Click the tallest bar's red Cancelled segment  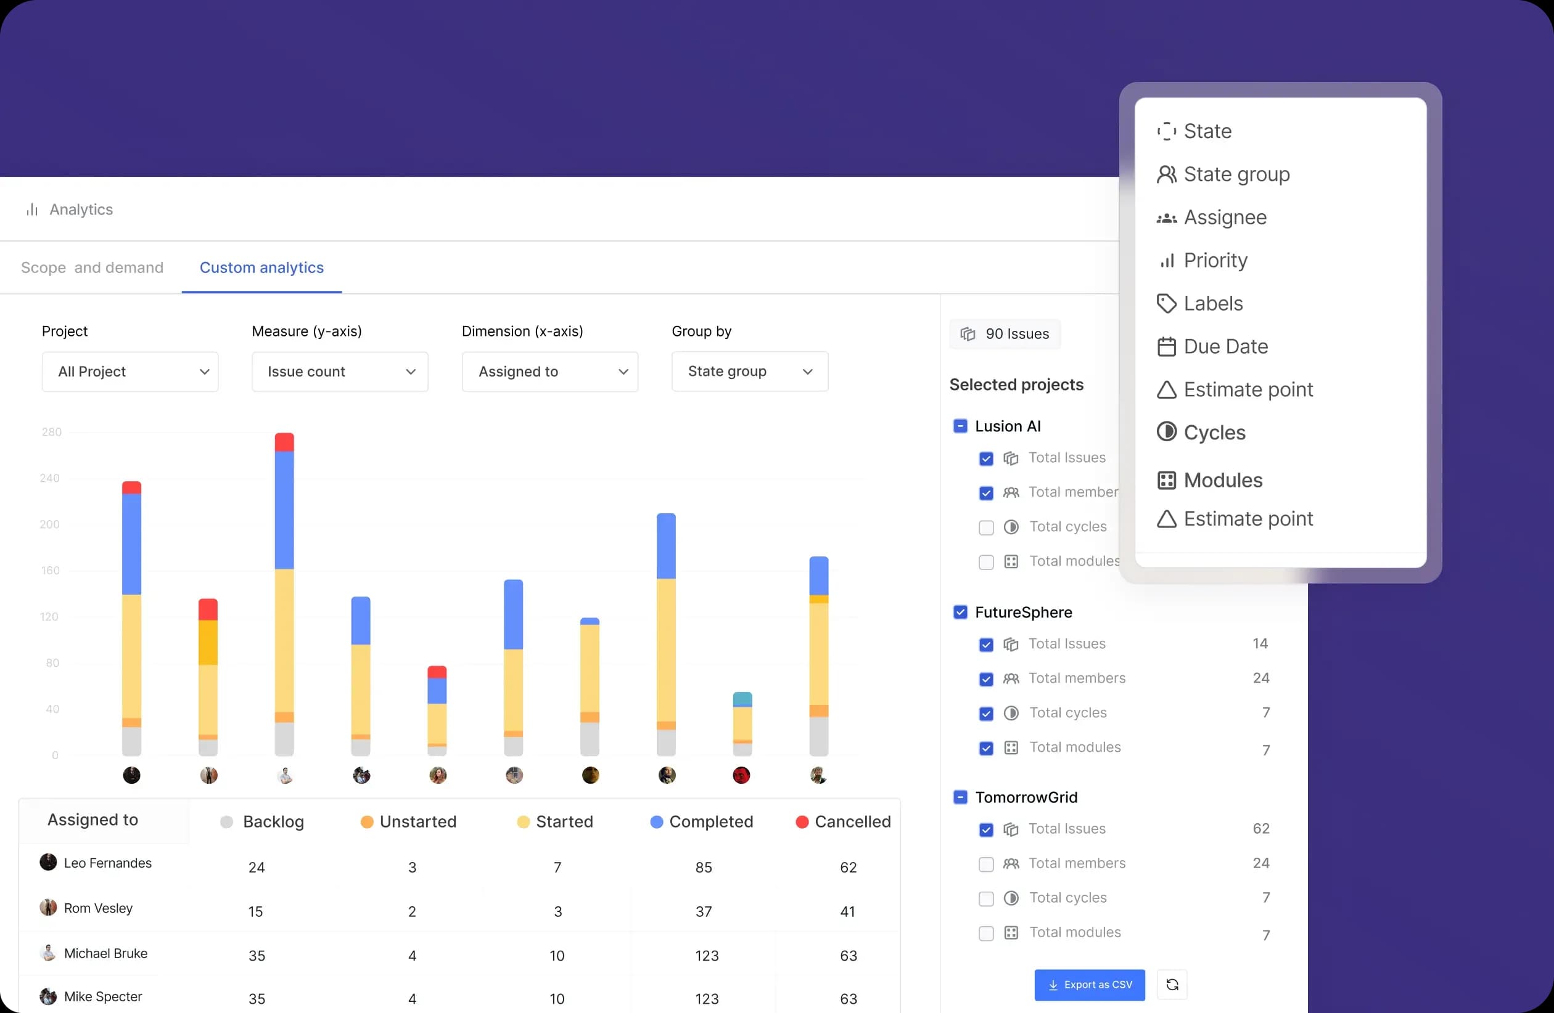[x=284, y=442]
